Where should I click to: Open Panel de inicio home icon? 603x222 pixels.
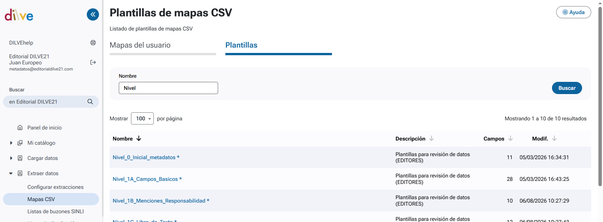coord(20,128)
